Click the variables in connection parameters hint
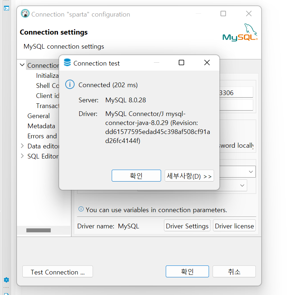298x295 pixels. click(156, 210)
